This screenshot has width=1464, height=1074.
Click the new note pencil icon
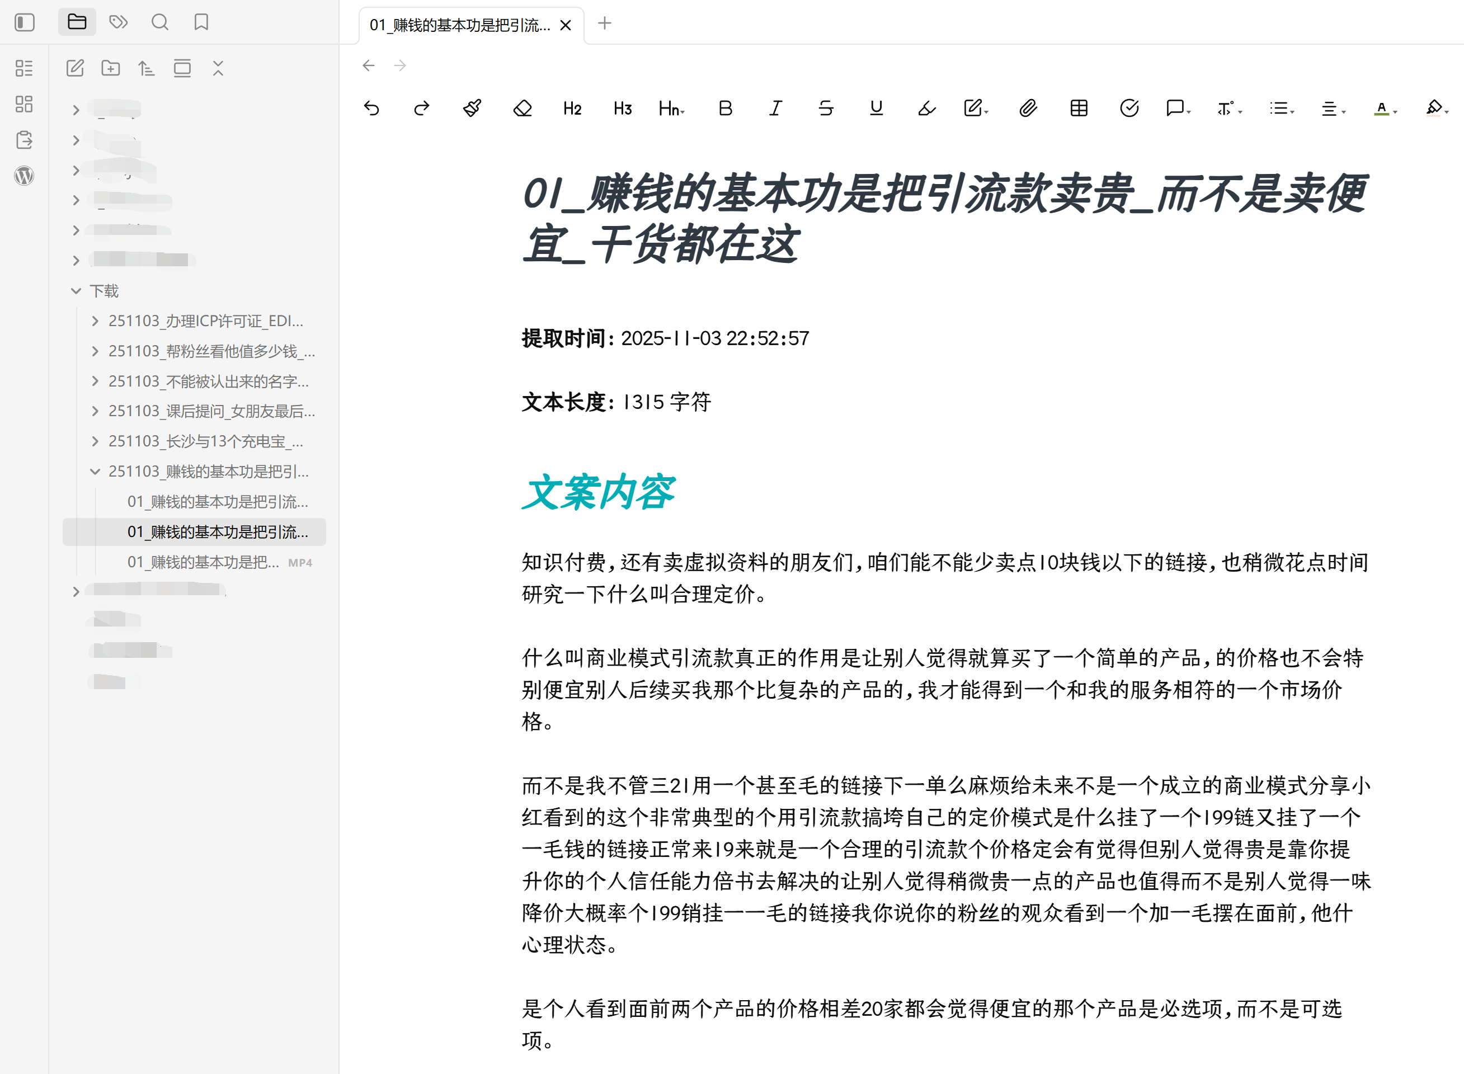tap(76, 68)
